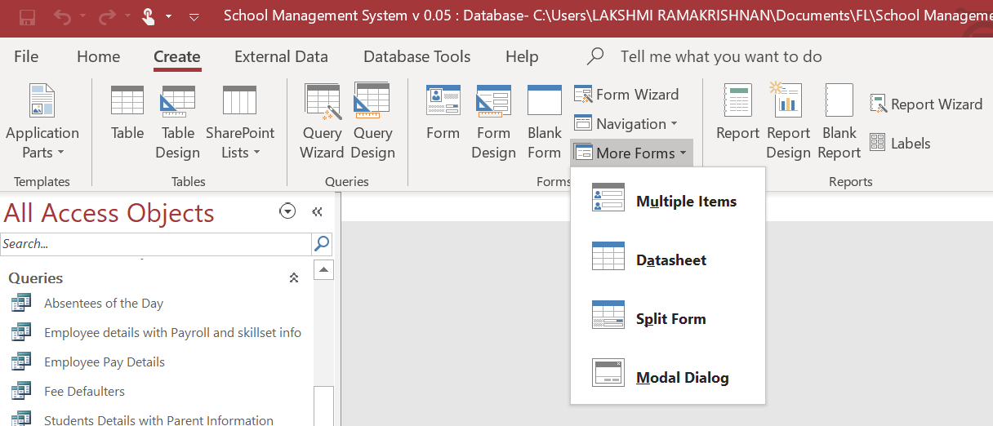The image size is (993, 426).
Task: Switch to the Home tab
Action: point(98,56)
